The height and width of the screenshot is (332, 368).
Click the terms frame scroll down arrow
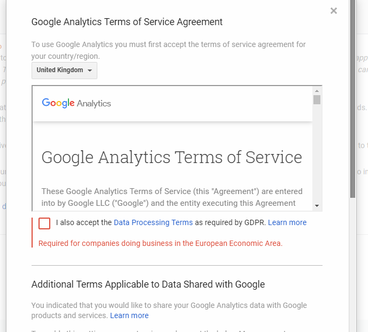[317, 206]
